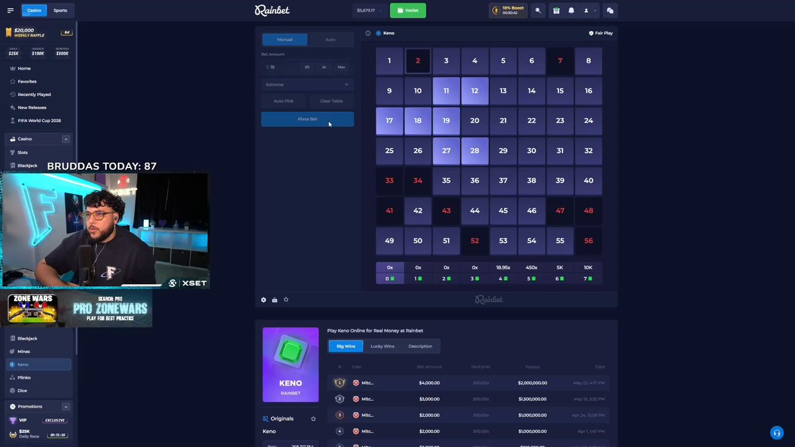The width and height of the screenshot is (795, 447).
Task: Open the chat bubbles icon
Action: [x=610, y=11]
